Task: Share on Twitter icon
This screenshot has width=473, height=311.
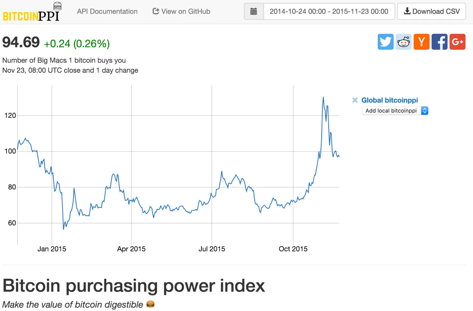Action: click(x=385, y=42)
